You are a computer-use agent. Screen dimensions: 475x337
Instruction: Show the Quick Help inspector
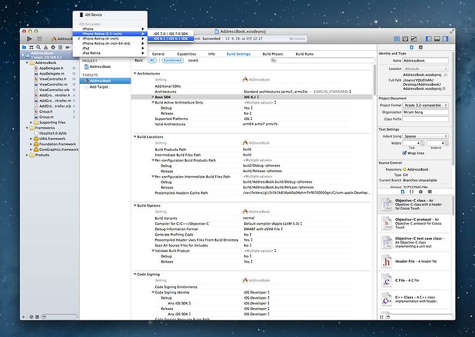tap(420, 47)
